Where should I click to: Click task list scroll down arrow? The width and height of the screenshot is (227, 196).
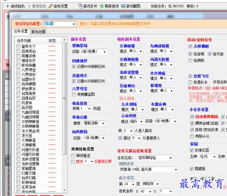[65, 190]
